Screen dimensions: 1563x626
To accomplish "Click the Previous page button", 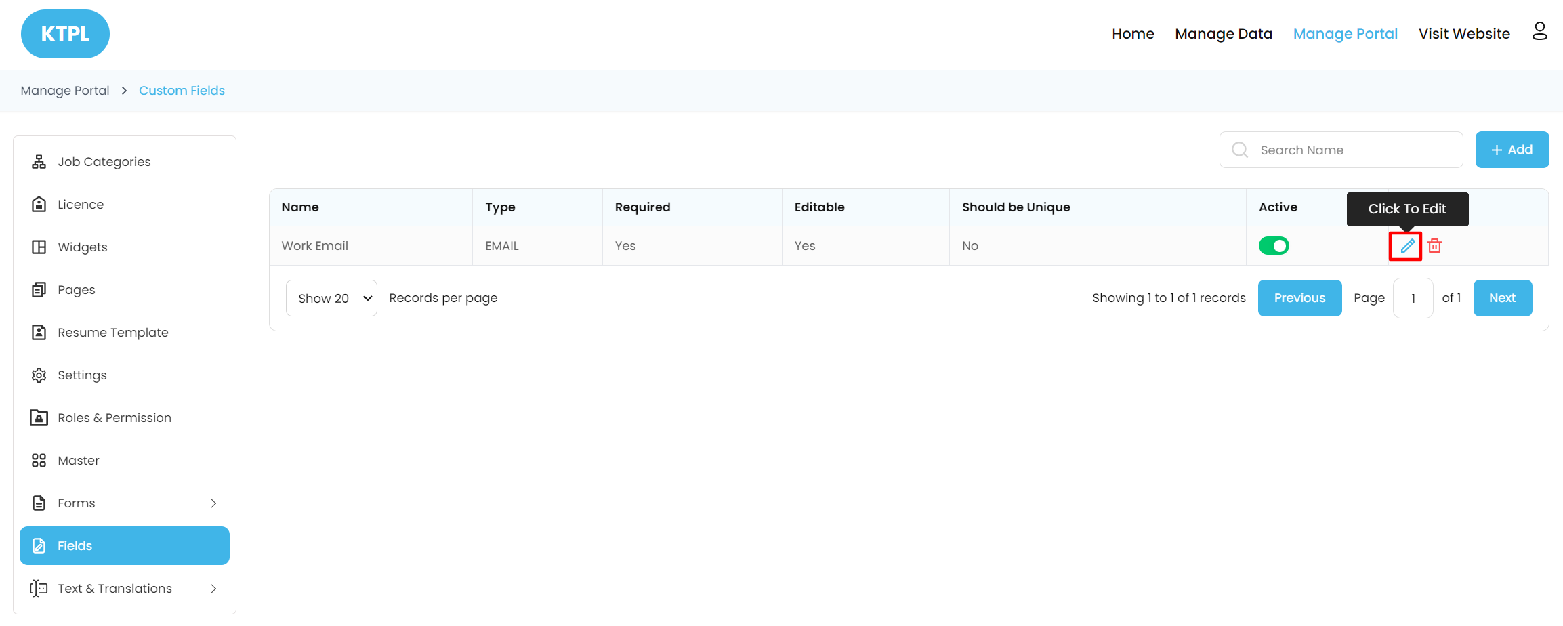I will click(x=1299, y=298).
